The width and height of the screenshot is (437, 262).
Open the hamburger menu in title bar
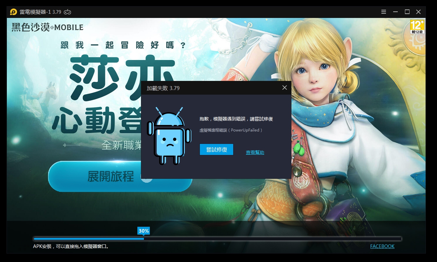pos(384,12)
